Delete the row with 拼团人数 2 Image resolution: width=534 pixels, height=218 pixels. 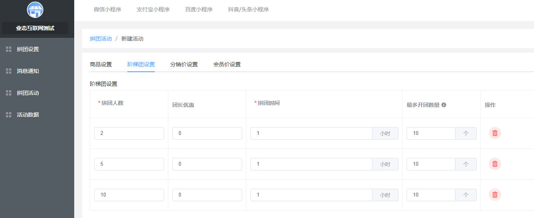click(x=495, y=133)
